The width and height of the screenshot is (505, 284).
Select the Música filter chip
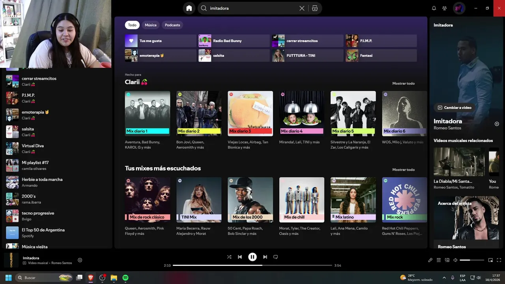pyautogui.click(x=151, y=25)
